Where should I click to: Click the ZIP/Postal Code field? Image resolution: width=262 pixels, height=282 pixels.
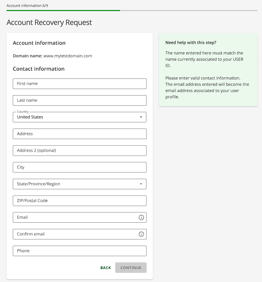tap(79, 201)
